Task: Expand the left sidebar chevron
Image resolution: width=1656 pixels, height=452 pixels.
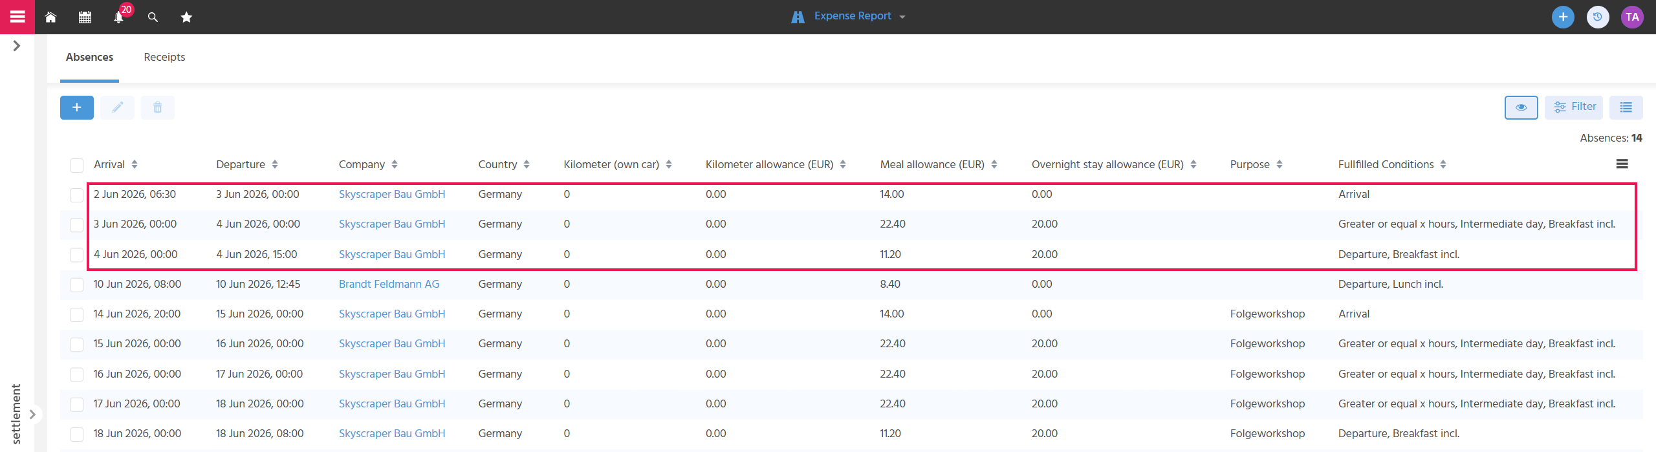Action: tap(17, 46)
